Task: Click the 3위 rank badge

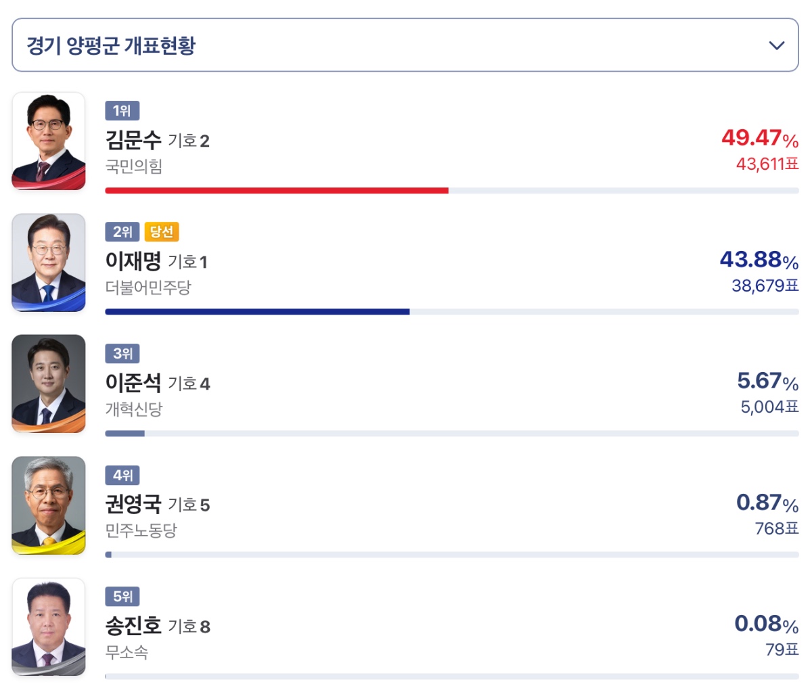Action: (122, 353)
